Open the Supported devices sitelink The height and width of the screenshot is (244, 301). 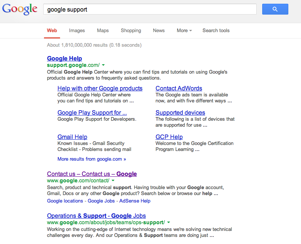tap(180, 112)
